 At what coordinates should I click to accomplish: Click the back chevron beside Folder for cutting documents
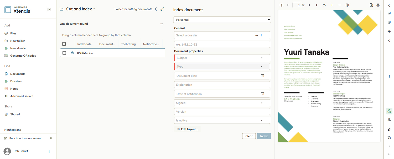156,9
